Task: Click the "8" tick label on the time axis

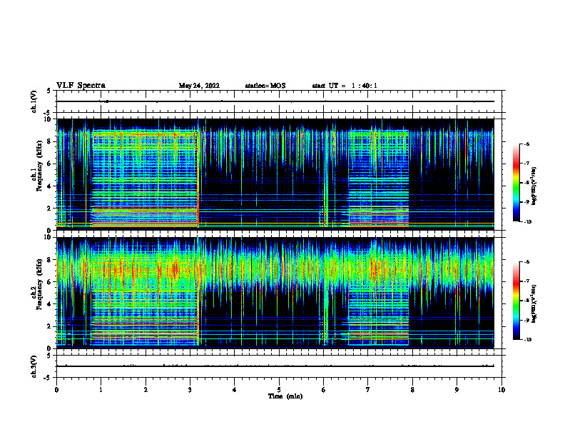Action: coord(412,390)
